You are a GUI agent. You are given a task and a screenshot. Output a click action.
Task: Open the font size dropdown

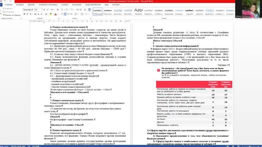coord(42,10)
